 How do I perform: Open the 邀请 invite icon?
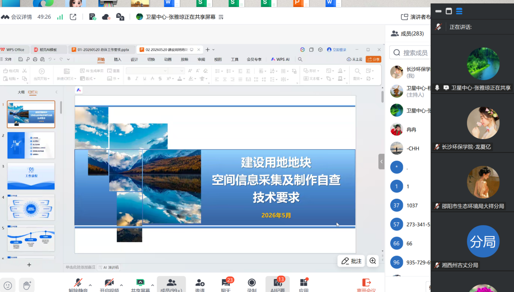200,285
